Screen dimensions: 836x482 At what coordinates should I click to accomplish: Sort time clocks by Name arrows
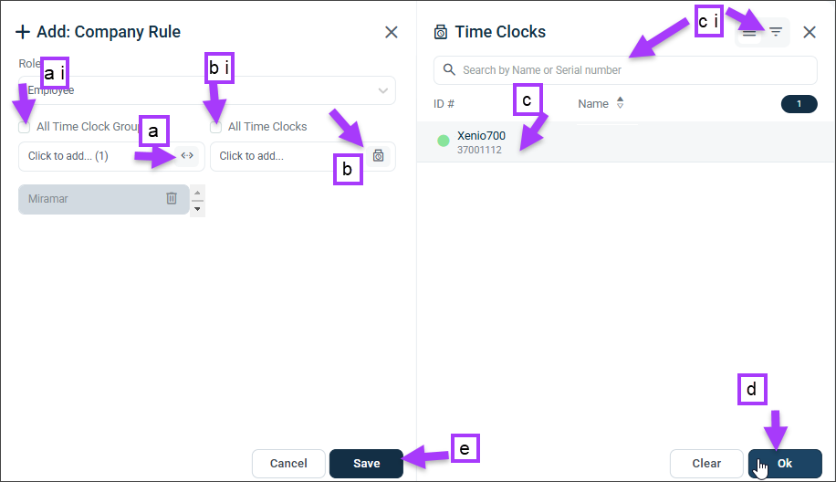click(620, 103)
